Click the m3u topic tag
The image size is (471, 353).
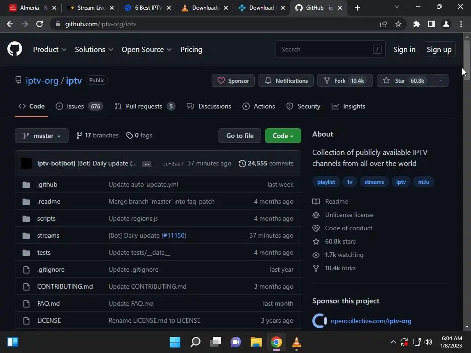click(x=424, y=182)
